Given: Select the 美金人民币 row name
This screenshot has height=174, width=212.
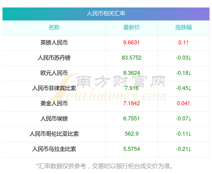Looking at the screenshot, I should click(54, 103).
